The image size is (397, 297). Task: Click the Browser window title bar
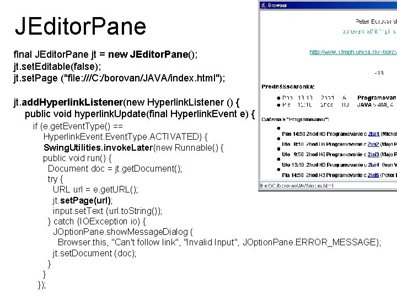[328, 5]
